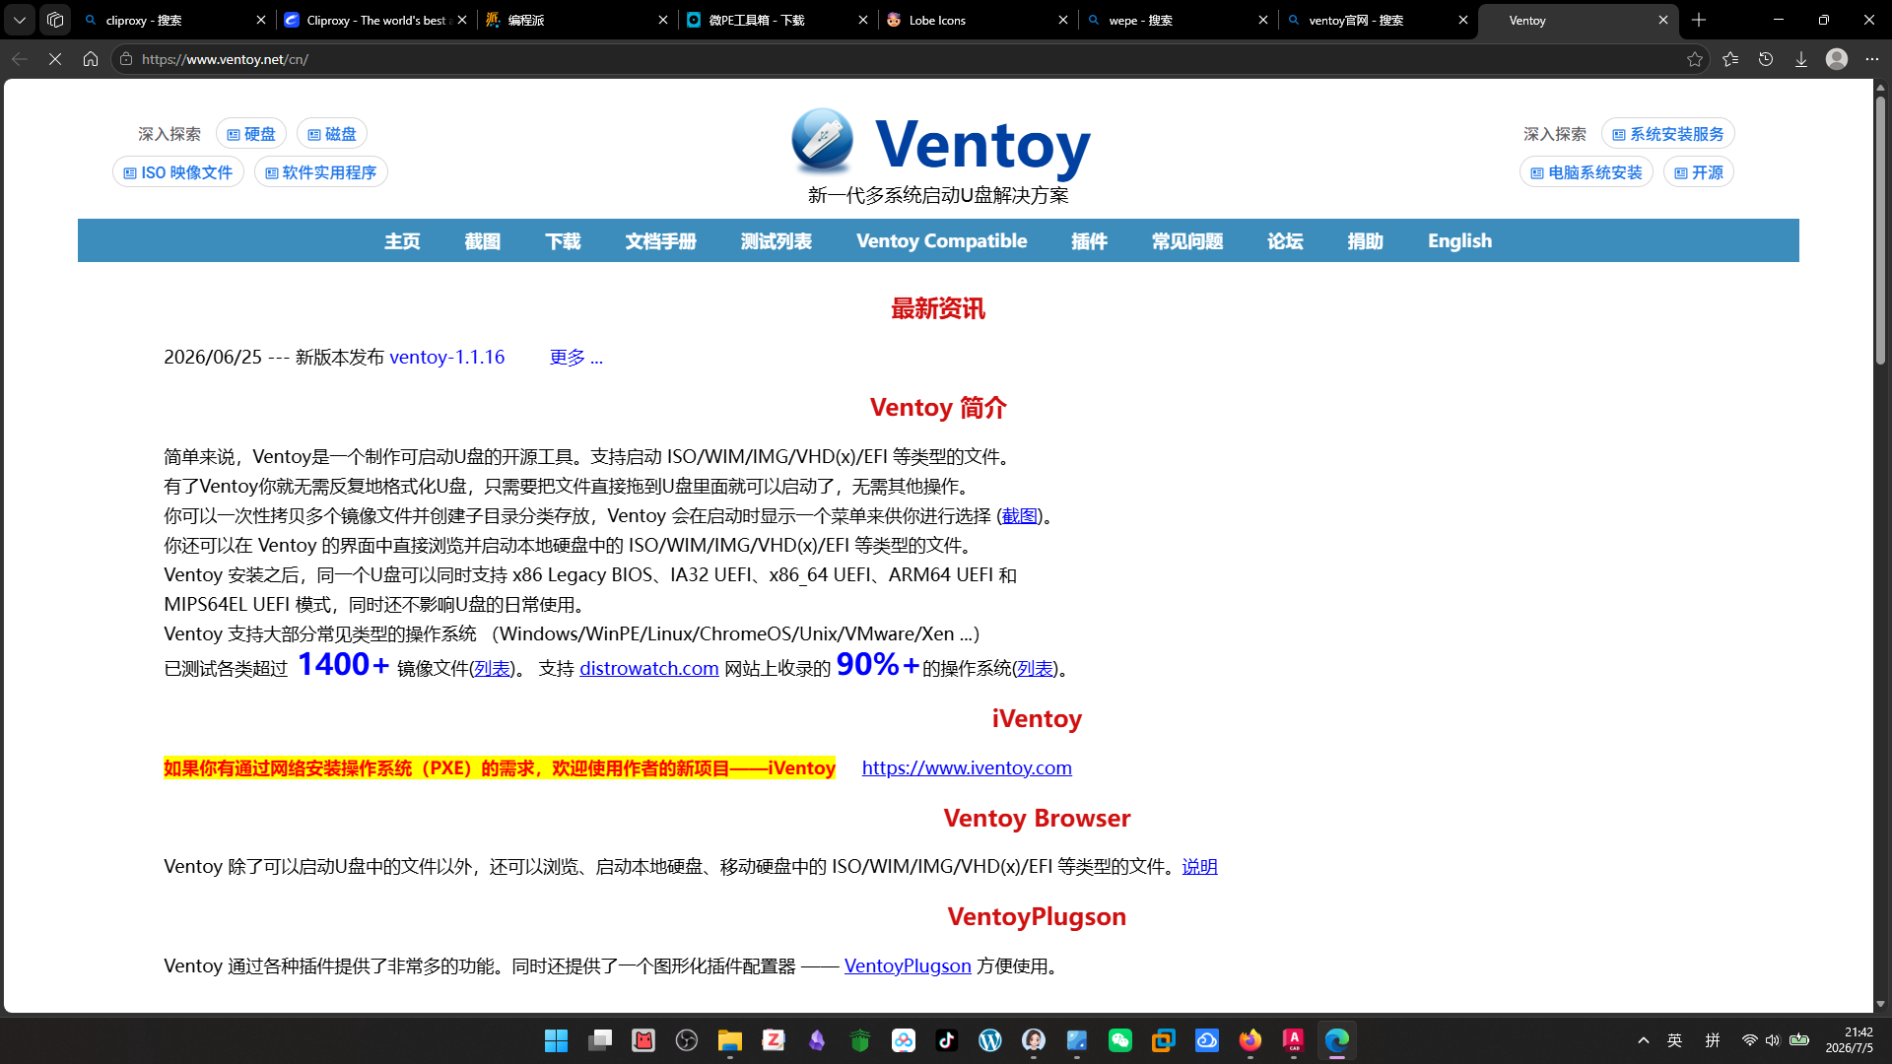Open the 主页 navigation item
Screen dimensions: 1892x1064
(x=402, y=241)
